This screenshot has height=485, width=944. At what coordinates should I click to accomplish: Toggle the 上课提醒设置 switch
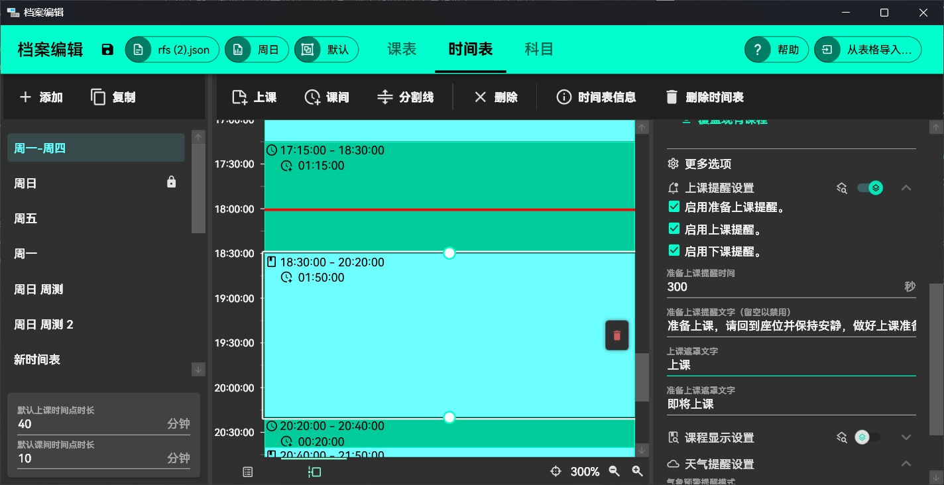click(x=869, y=188)
